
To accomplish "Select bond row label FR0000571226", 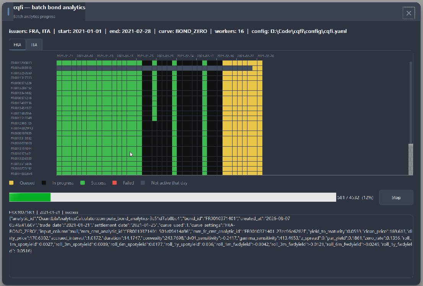I will [21, 83].
